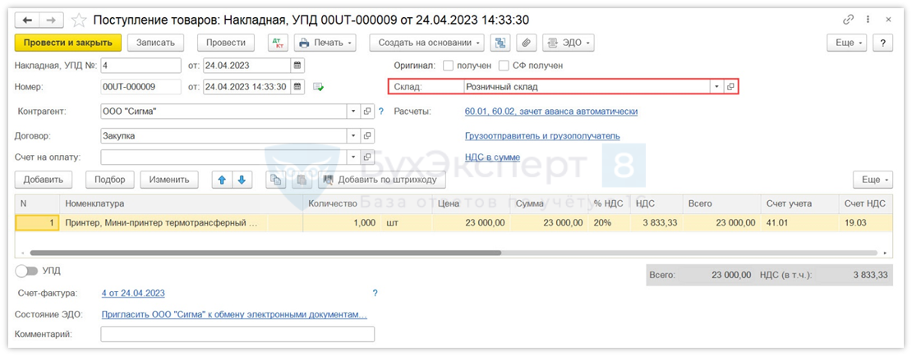Open the document structure icon next to the paperclip
The height and width of the screenshot is (356, 912).
point(500,43)
